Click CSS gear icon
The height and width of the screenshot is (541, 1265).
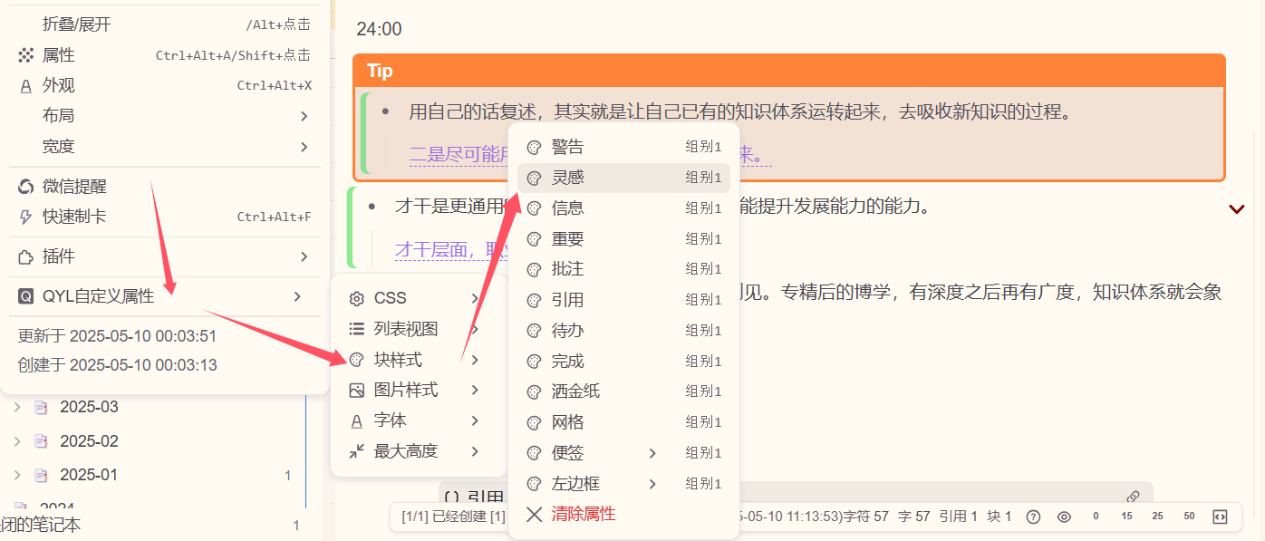point(357,298)
